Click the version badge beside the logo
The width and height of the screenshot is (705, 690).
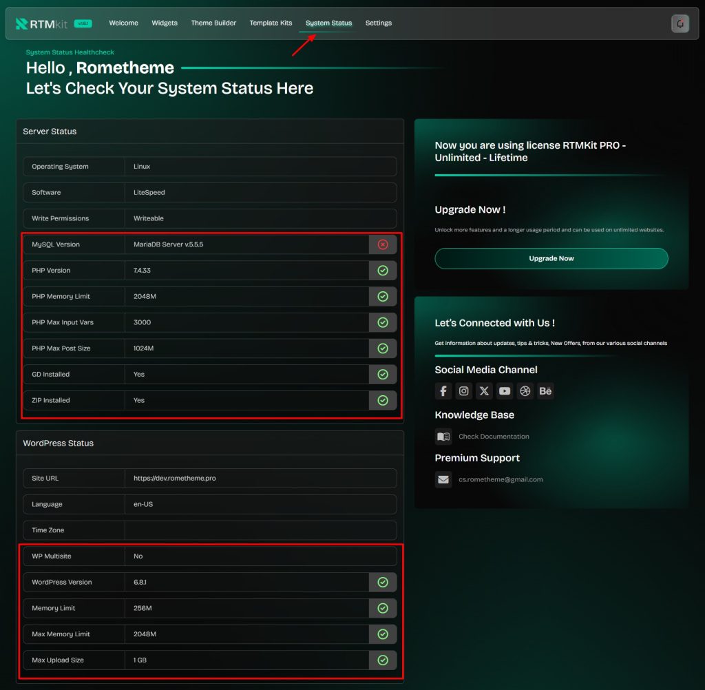83,23
